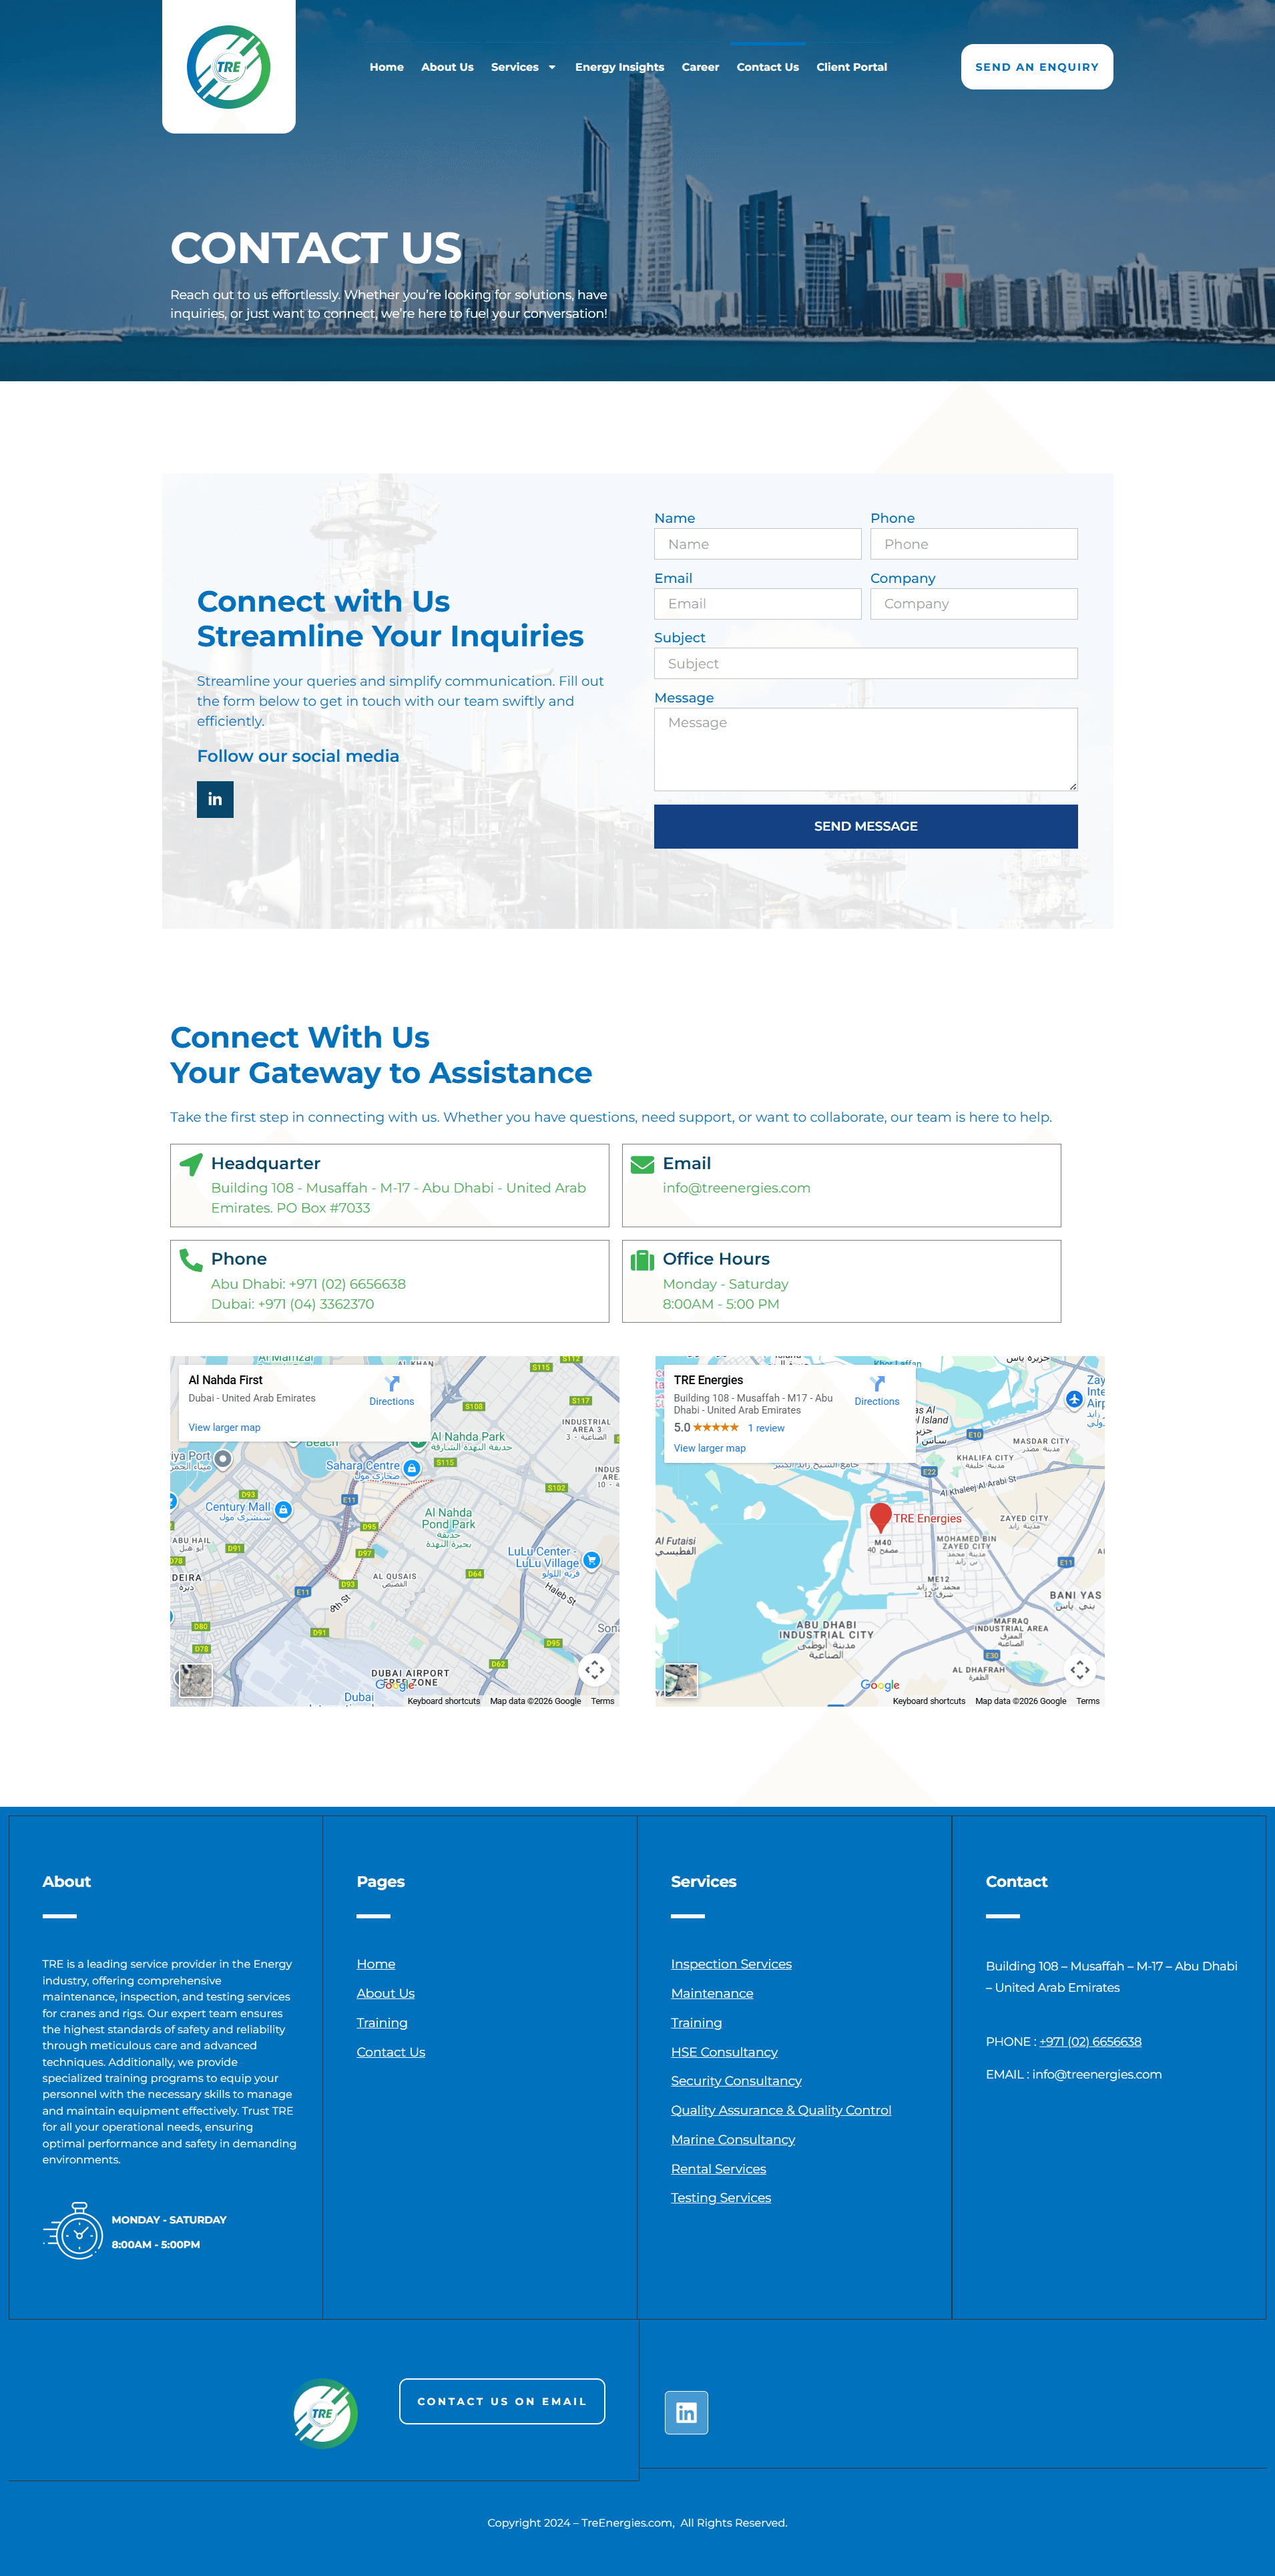This screenshot has width=1275, height=2576.
Task: Click the Contact Us on Email button
Action: (x=502, y=2401)
